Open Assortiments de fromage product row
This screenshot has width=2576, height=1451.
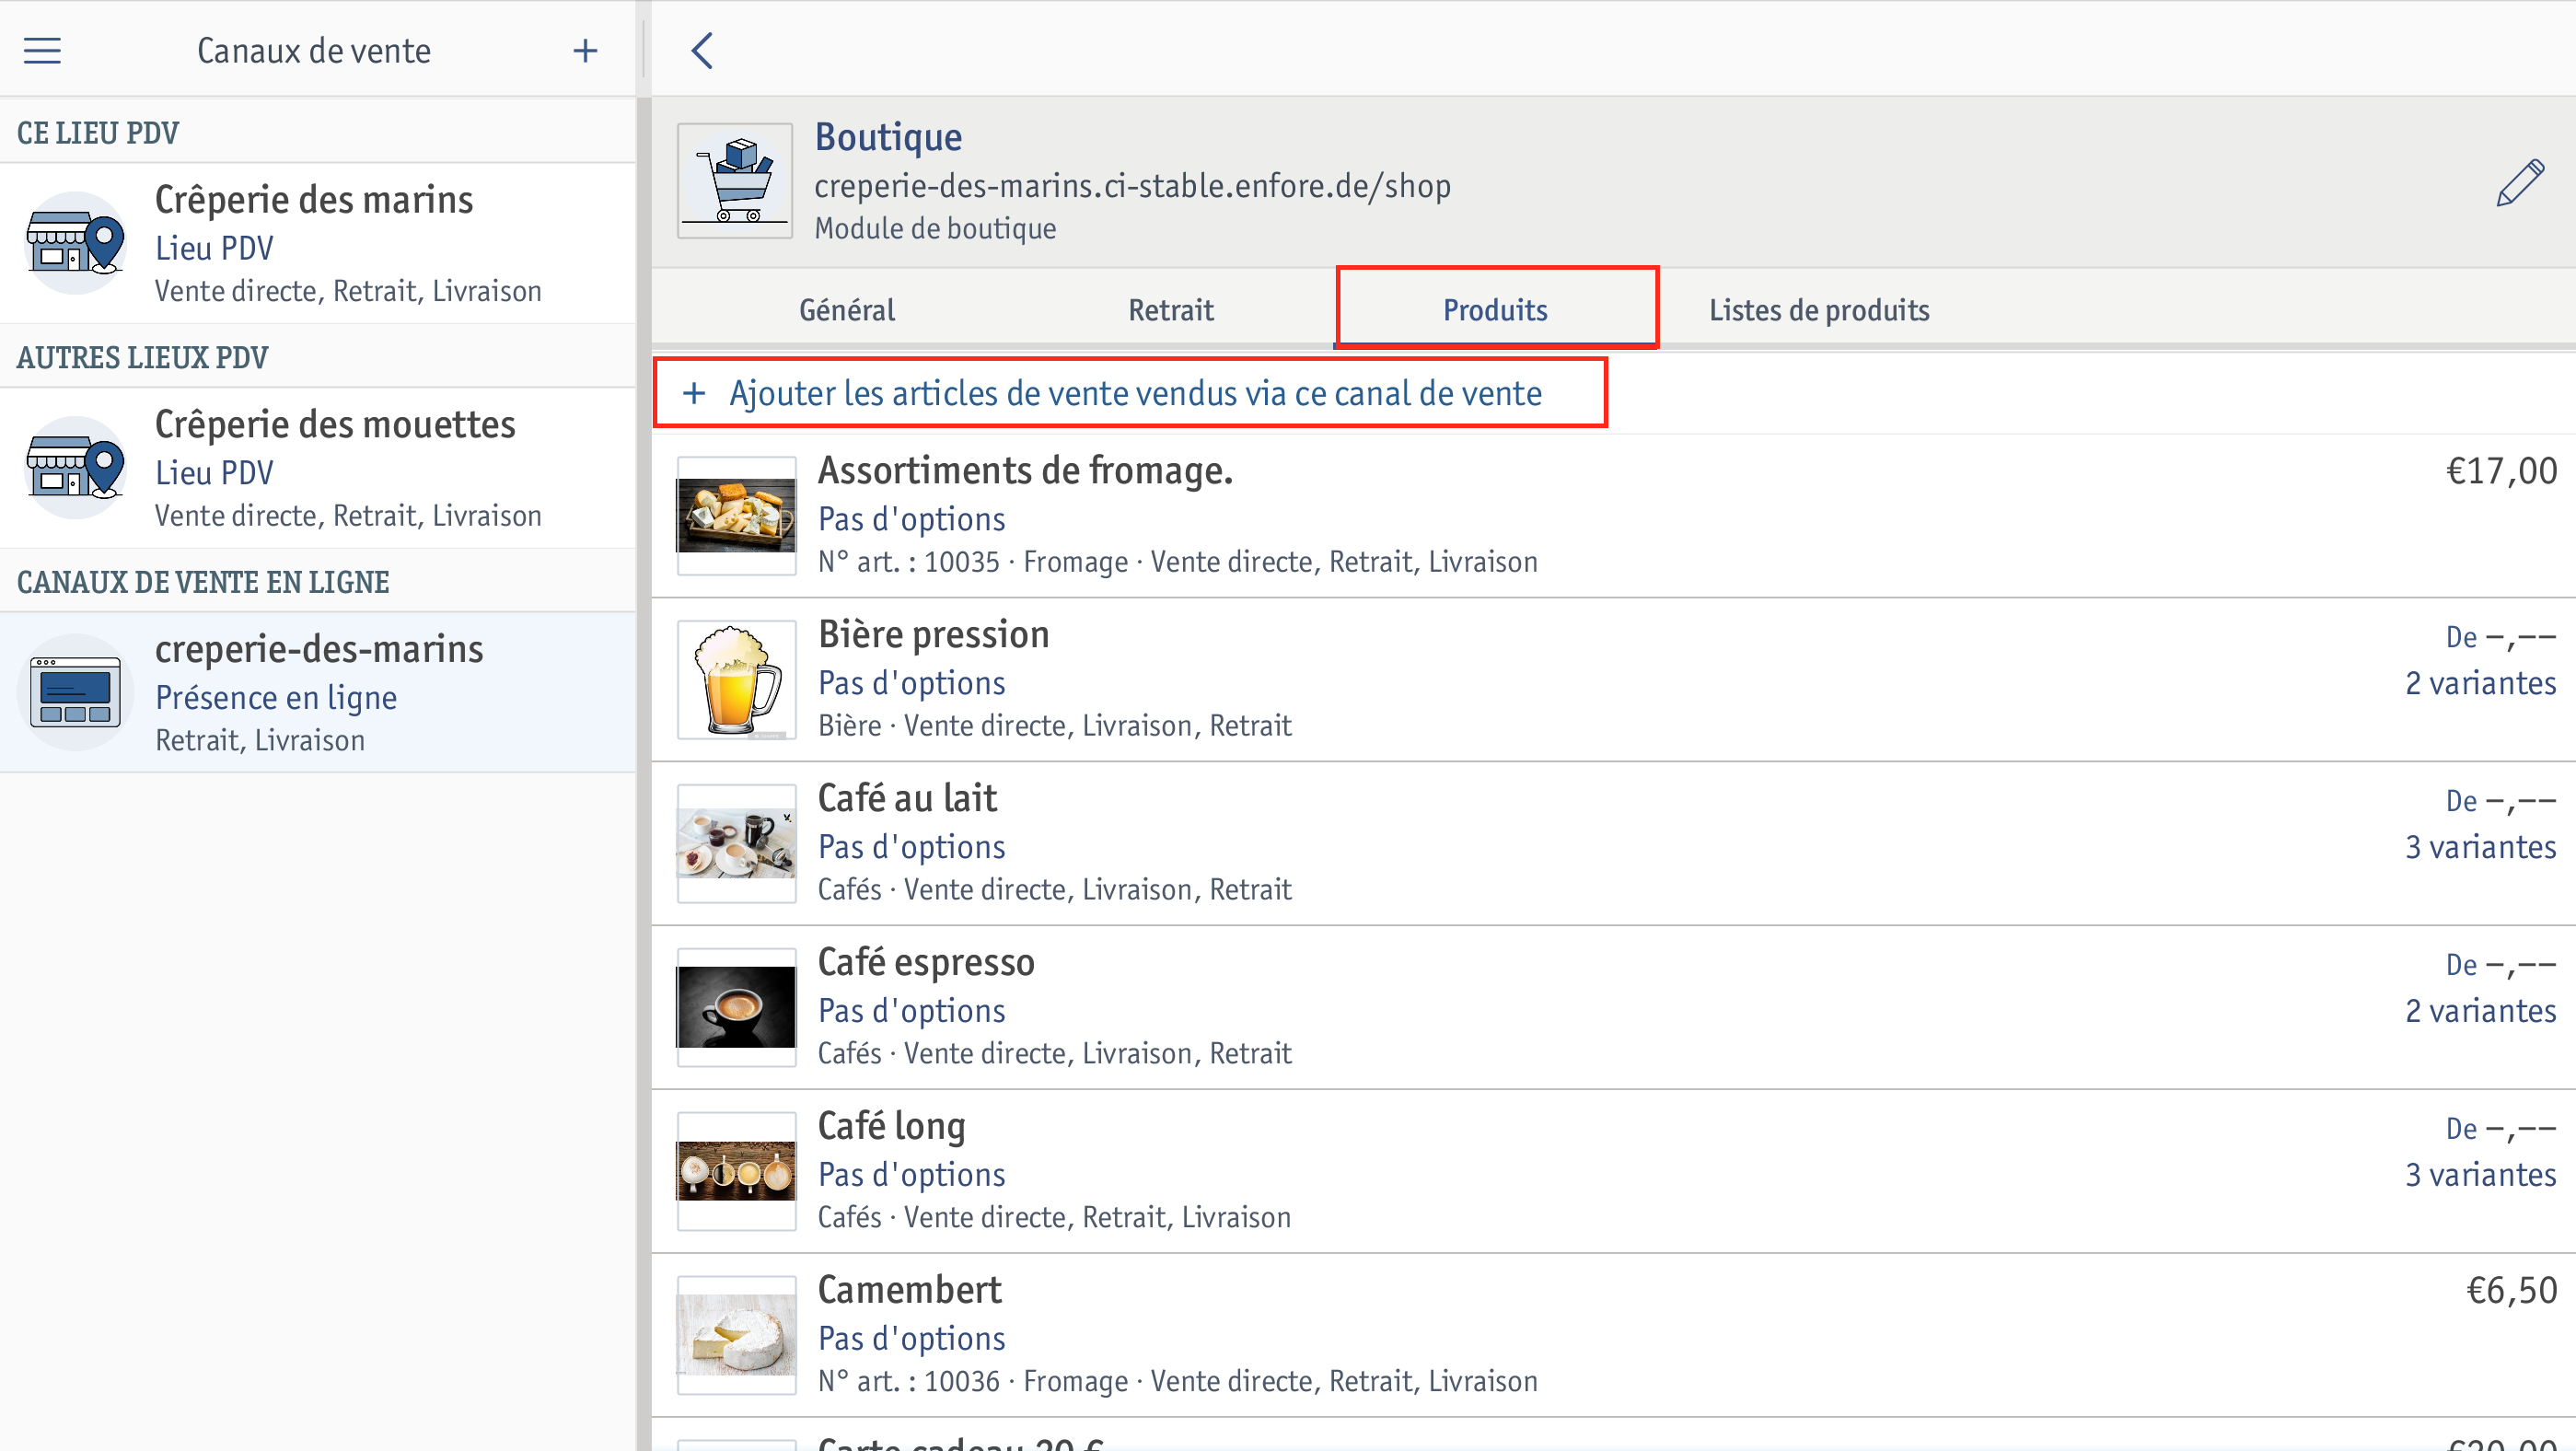(1614, 516)
